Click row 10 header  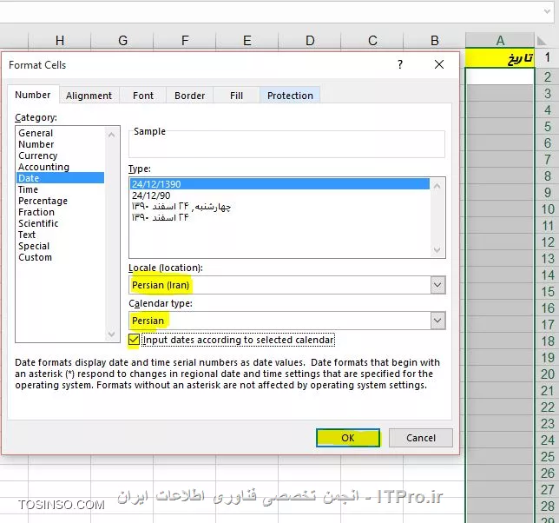(x=547, y=209)
